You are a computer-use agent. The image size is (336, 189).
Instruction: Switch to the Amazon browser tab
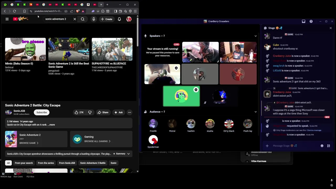[x=88, y=4]
